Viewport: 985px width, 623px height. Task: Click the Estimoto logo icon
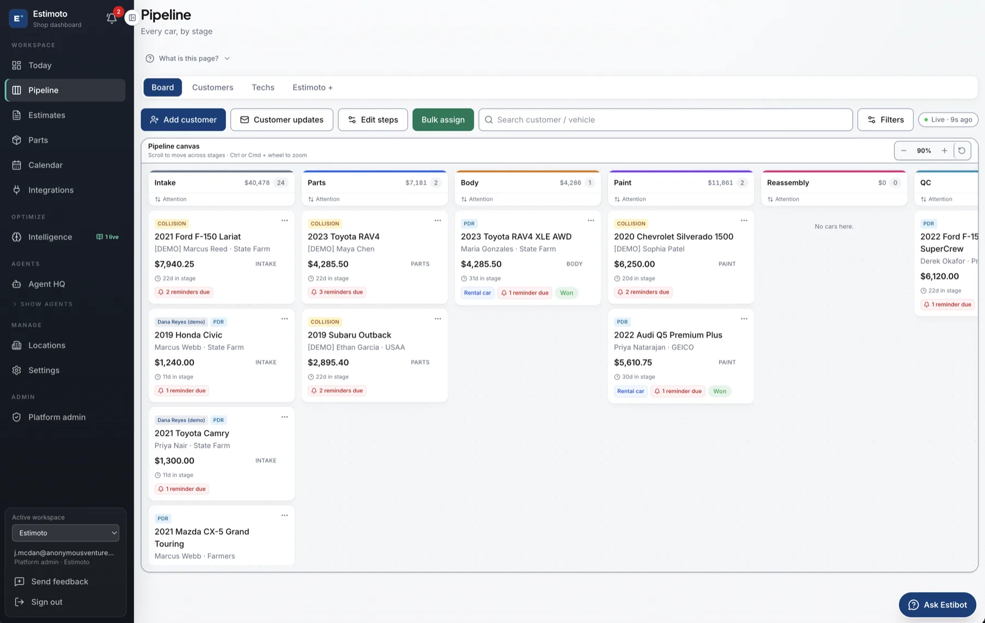coord(18,18)
